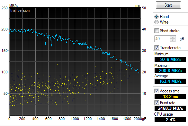Increase short stroke size with up arrow
This screenshot has width=188, height=126.
(x=172, y=37)
